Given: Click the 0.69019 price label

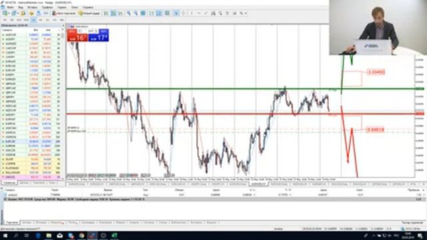Looking at the screenshot, I should point(376,130).
